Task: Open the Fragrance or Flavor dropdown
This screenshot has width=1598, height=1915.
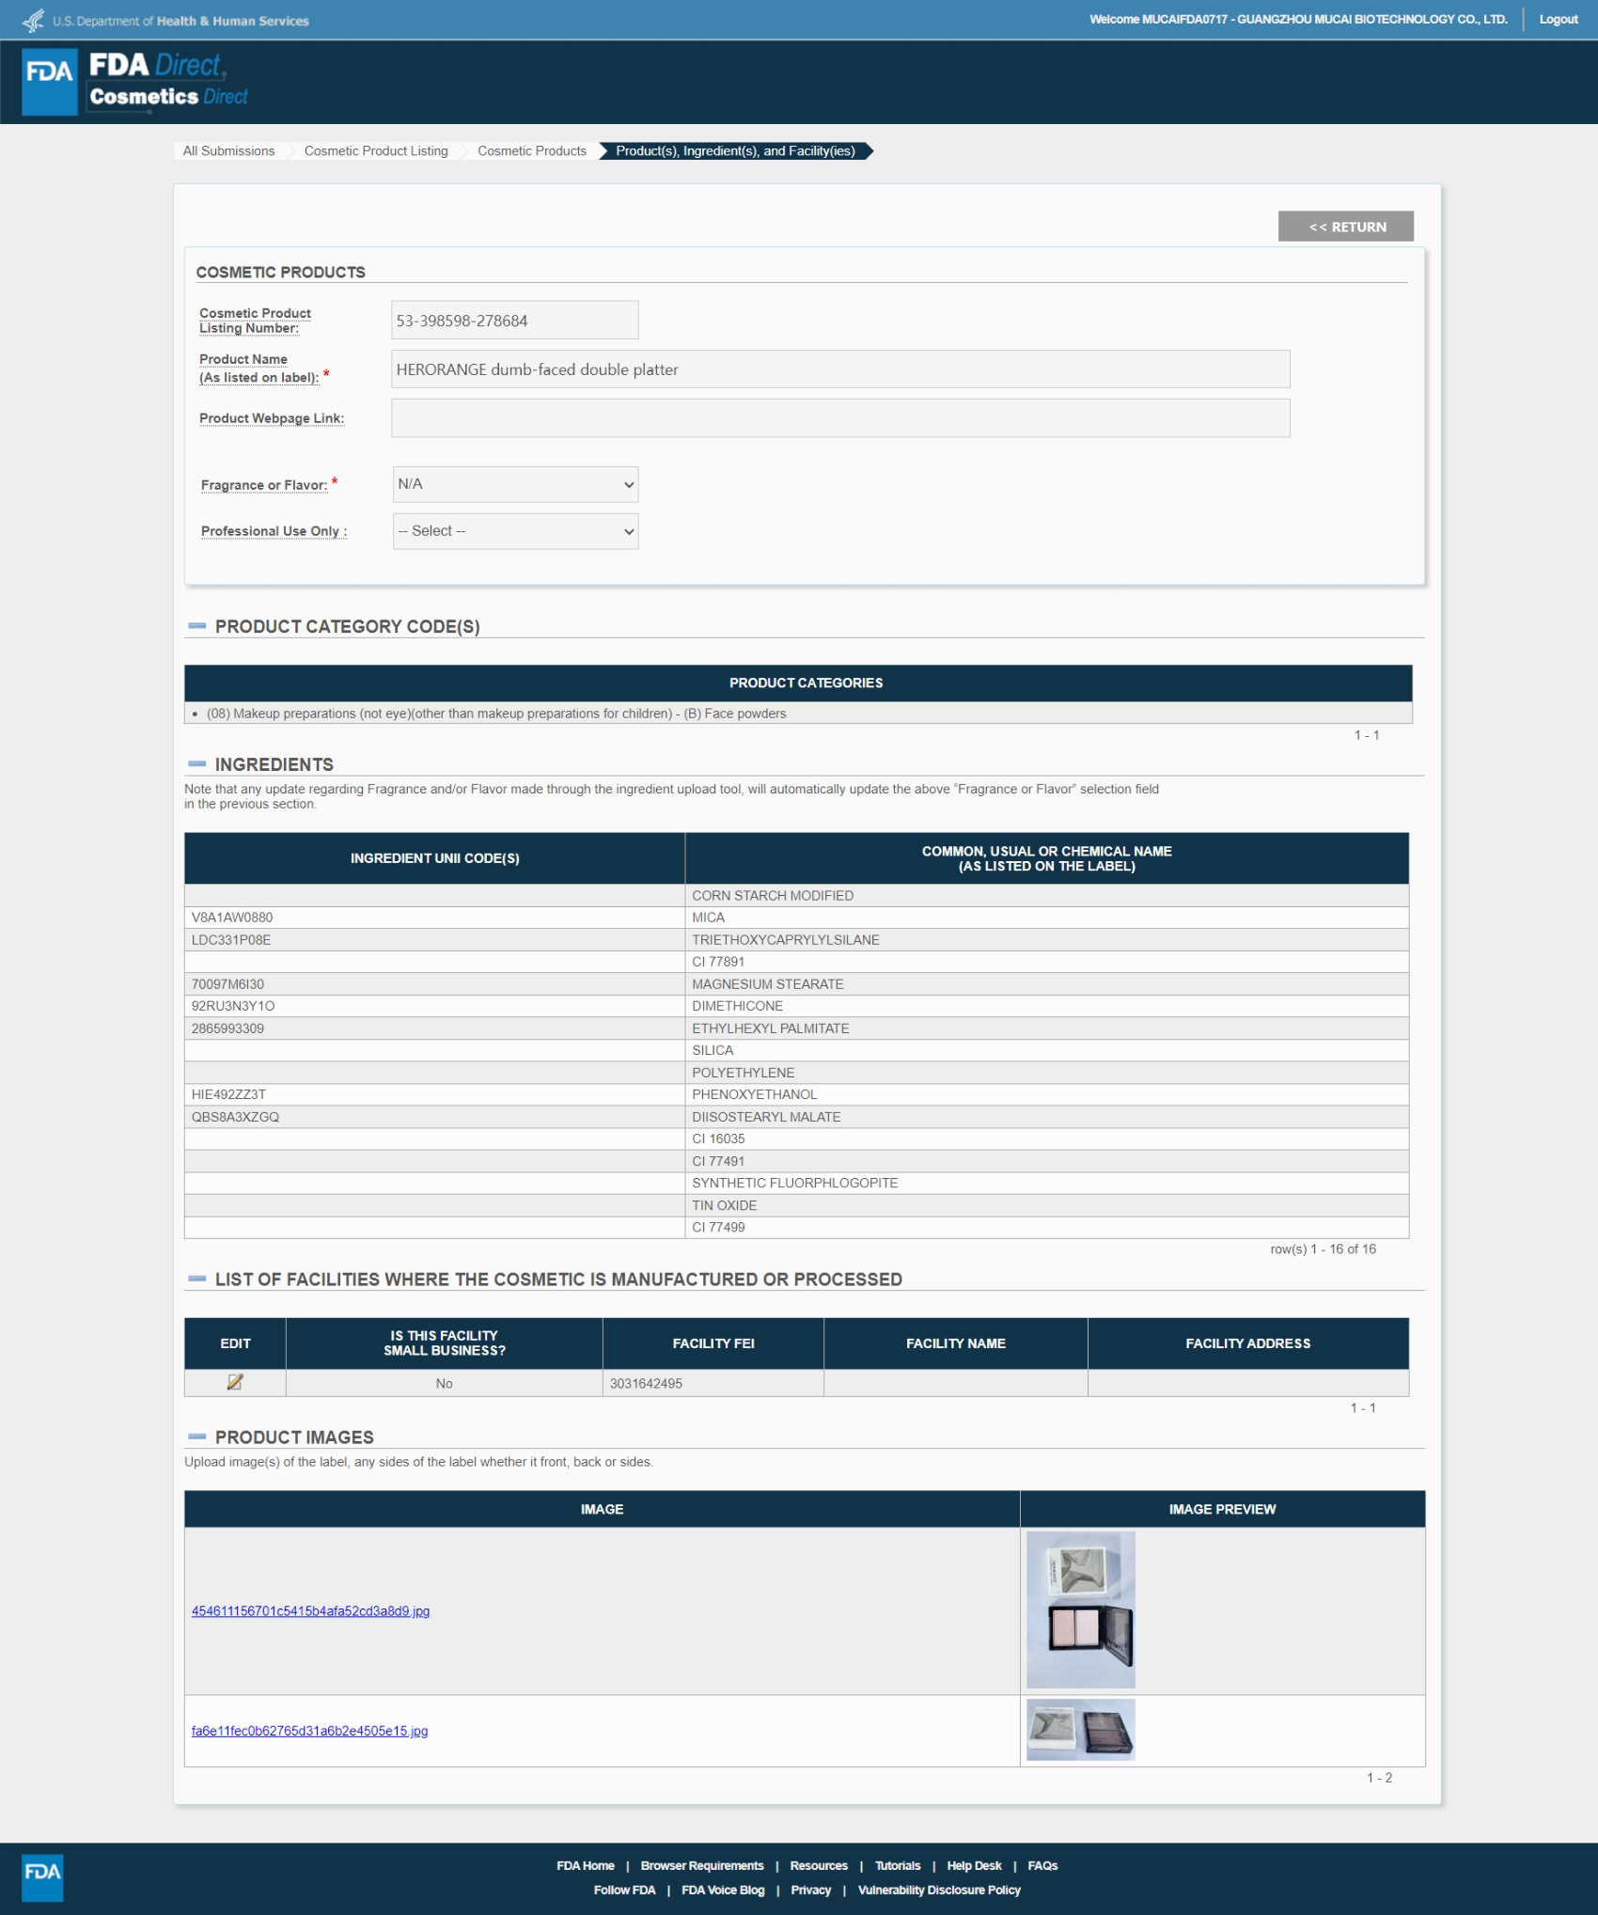Action: click(515, 484)
